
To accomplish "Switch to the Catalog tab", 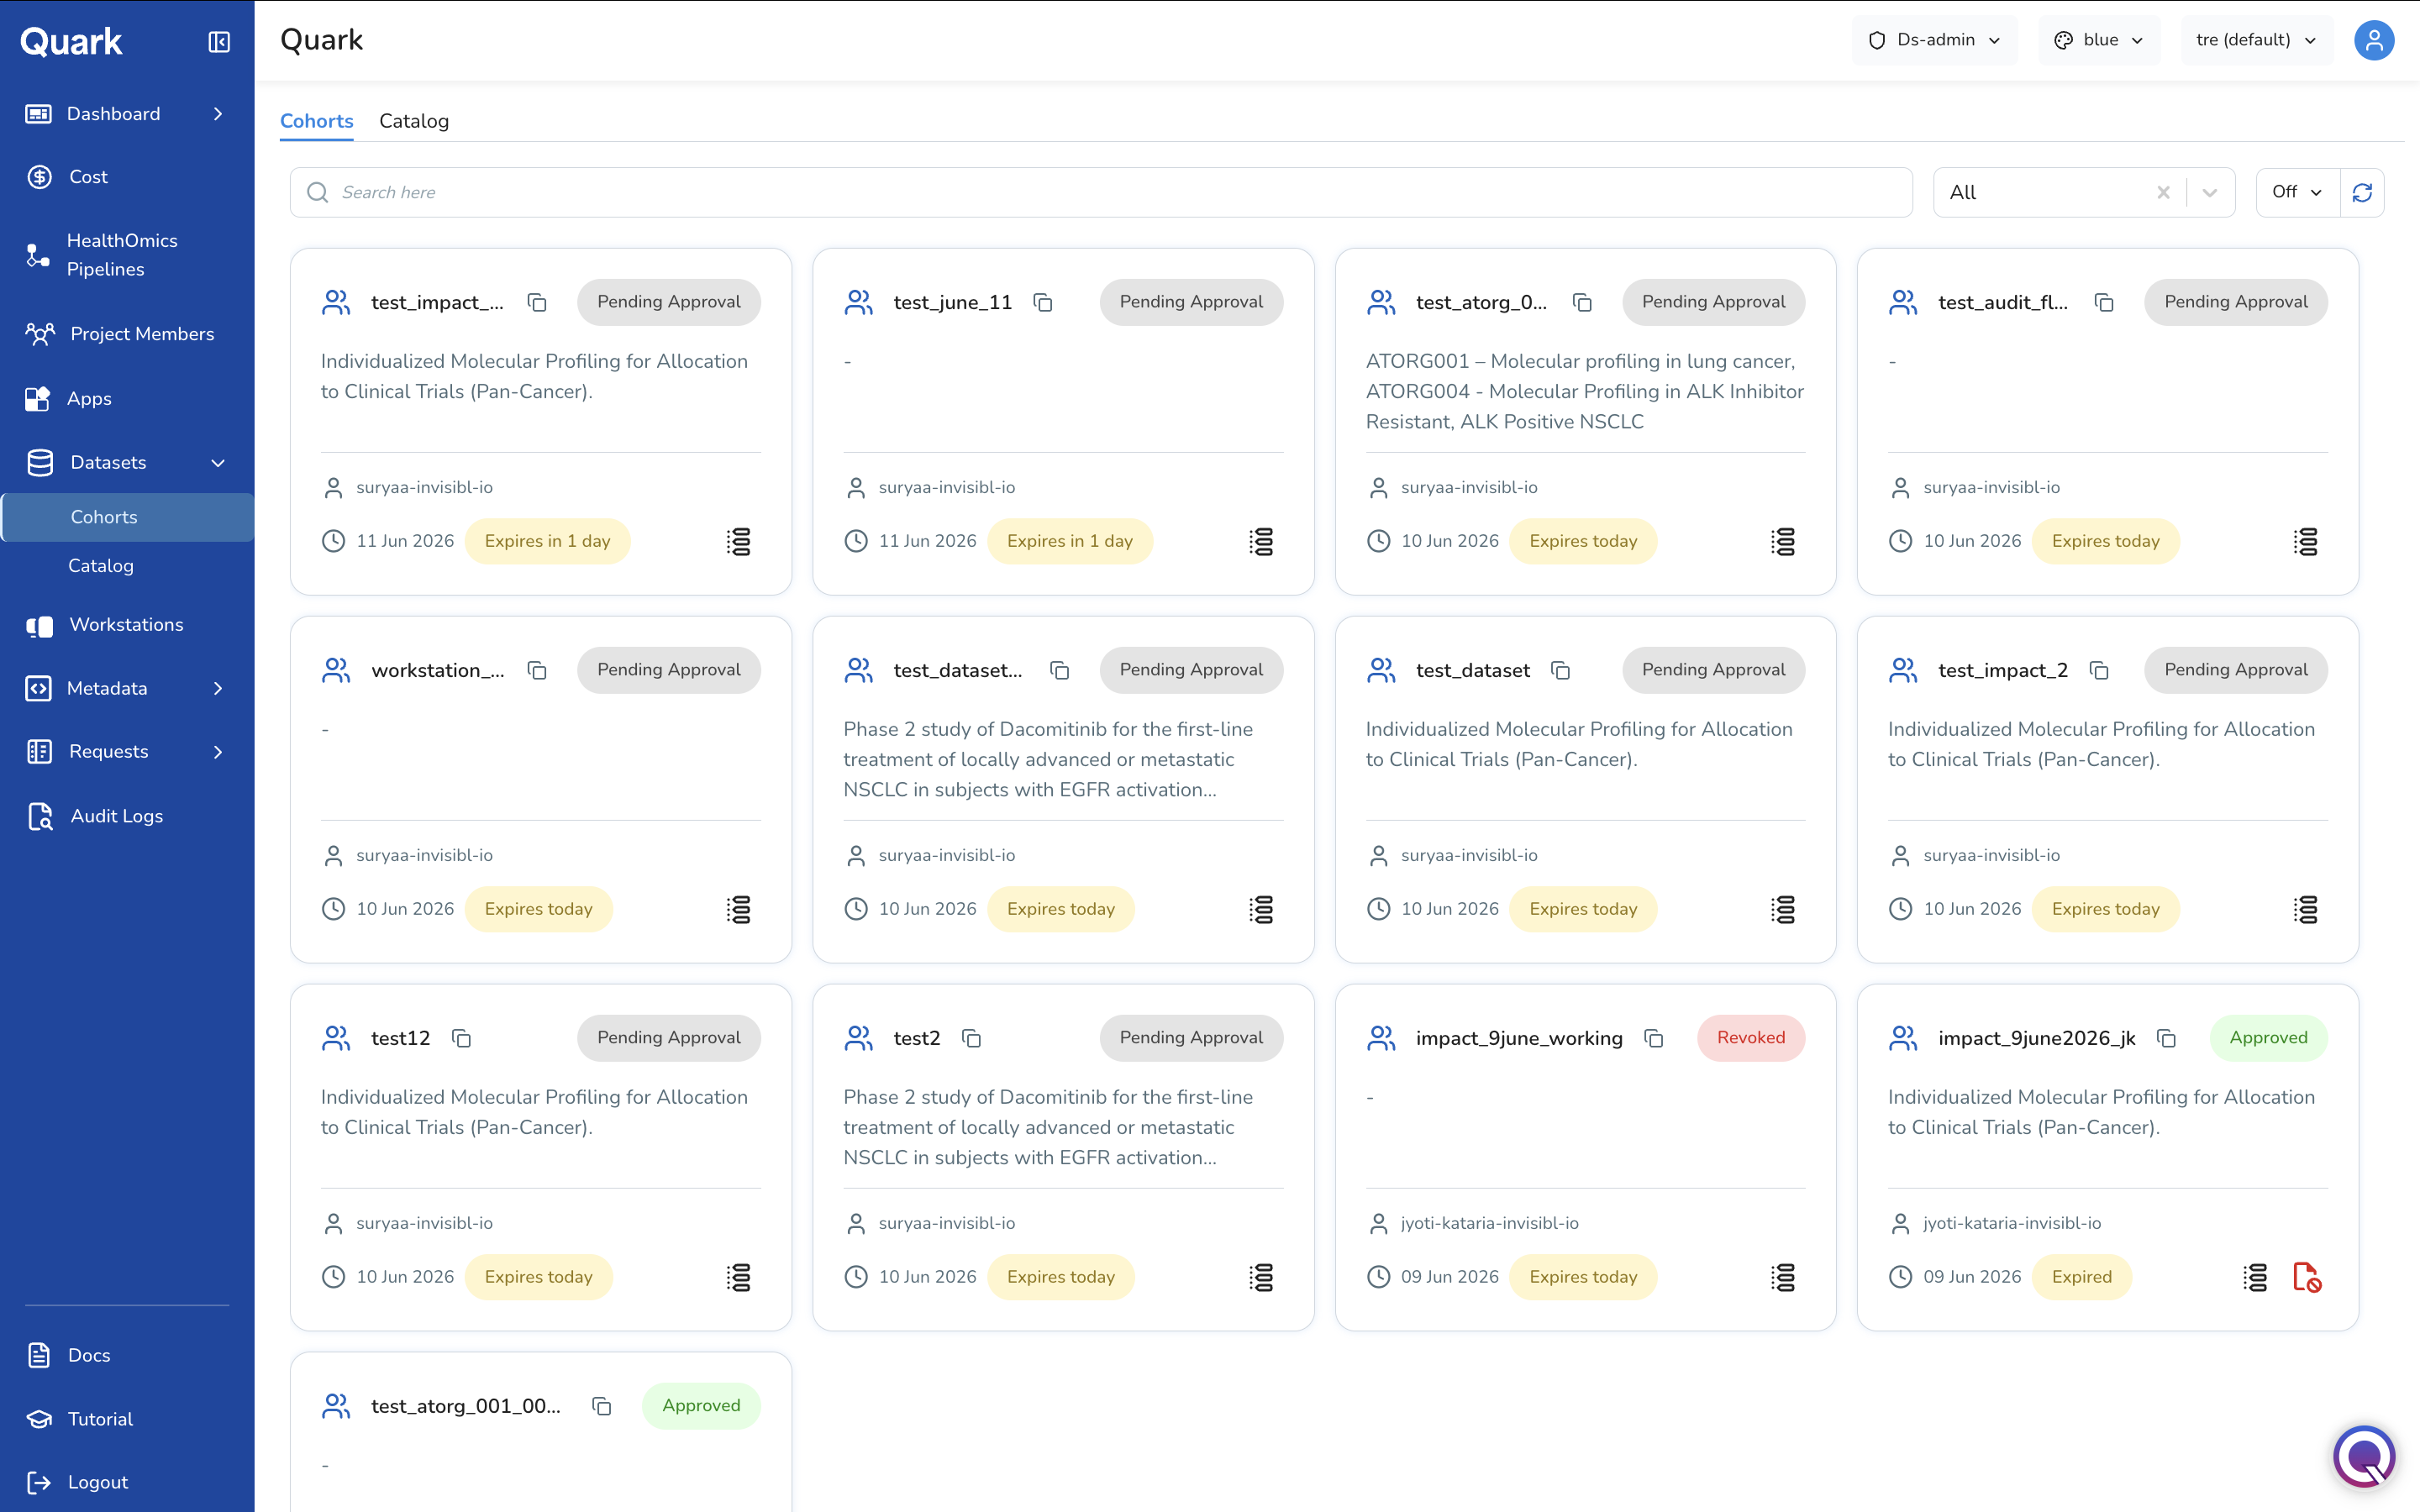I will coord(414,121).
